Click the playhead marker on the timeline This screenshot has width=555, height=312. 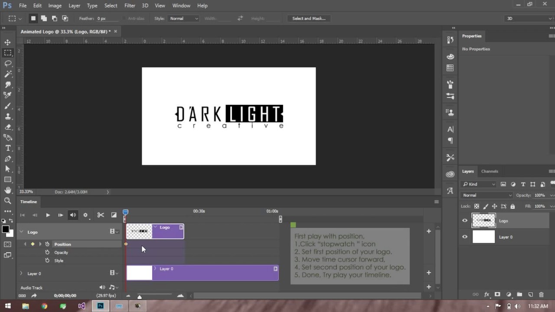[x=125, y=211]
